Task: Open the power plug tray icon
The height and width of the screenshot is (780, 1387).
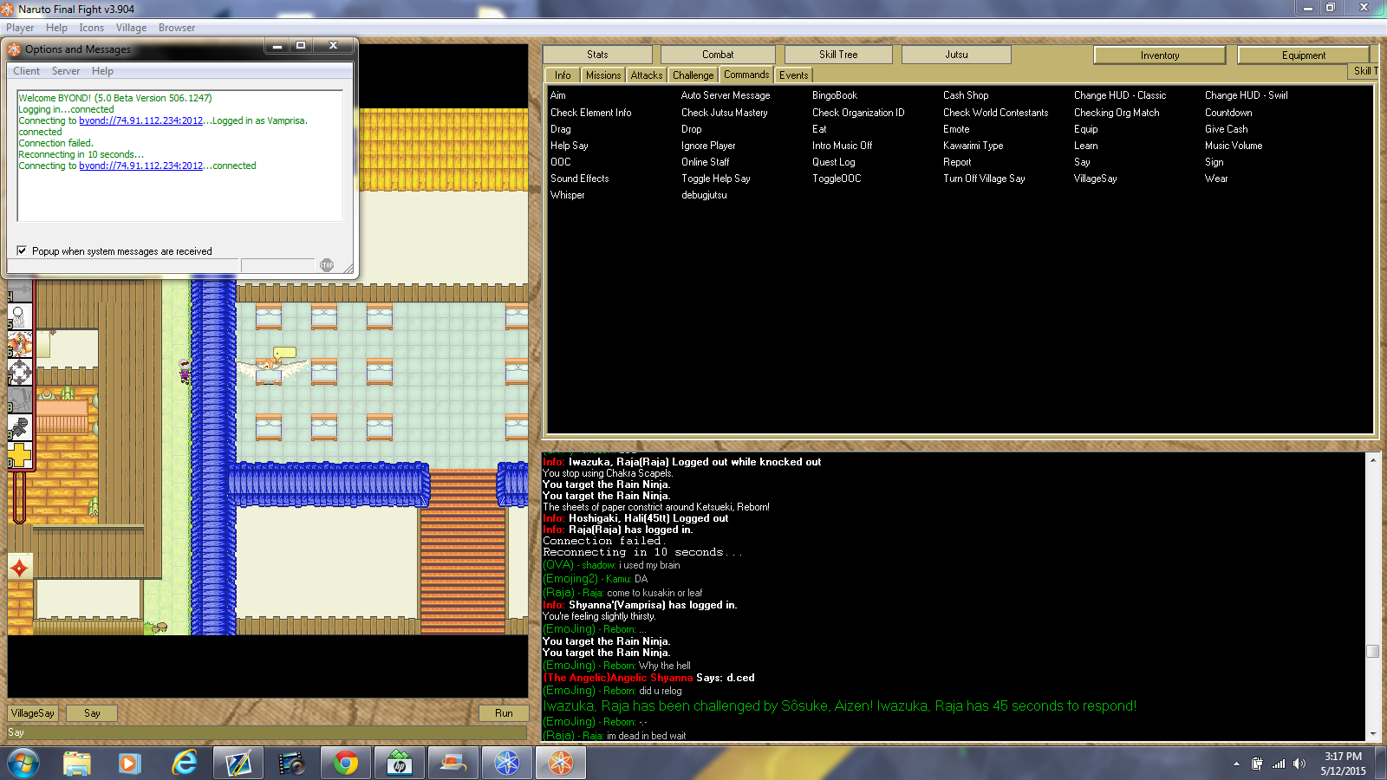Action: pyautogui.click(x=1257, y=764)
